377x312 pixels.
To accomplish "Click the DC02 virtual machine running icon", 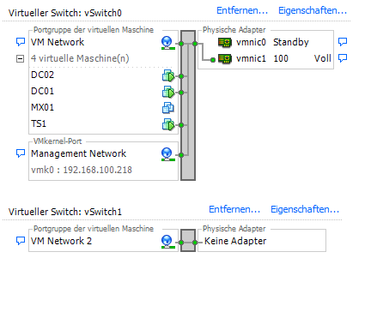I will 168,75.
